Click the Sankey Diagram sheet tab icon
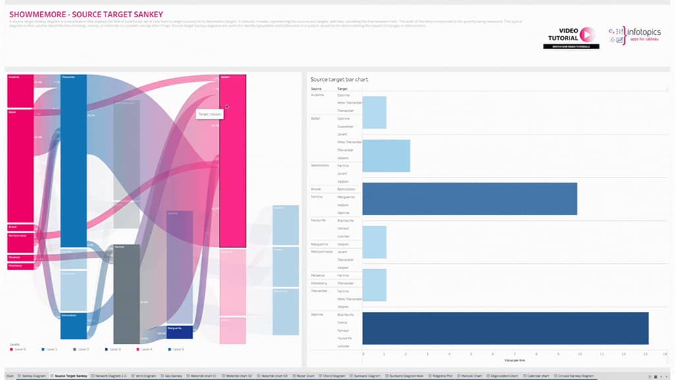 [19, 376]
